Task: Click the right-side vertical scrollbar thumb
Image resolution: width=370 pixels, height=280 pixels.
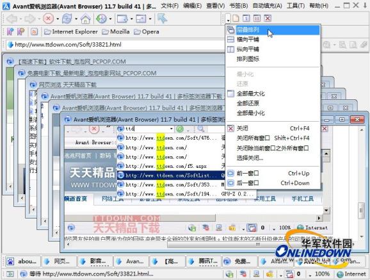Action: (x=361, y=211)
